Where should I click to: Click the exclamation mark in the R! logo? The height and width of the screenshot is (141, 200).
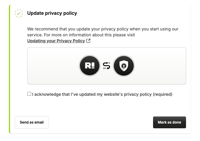92,66
